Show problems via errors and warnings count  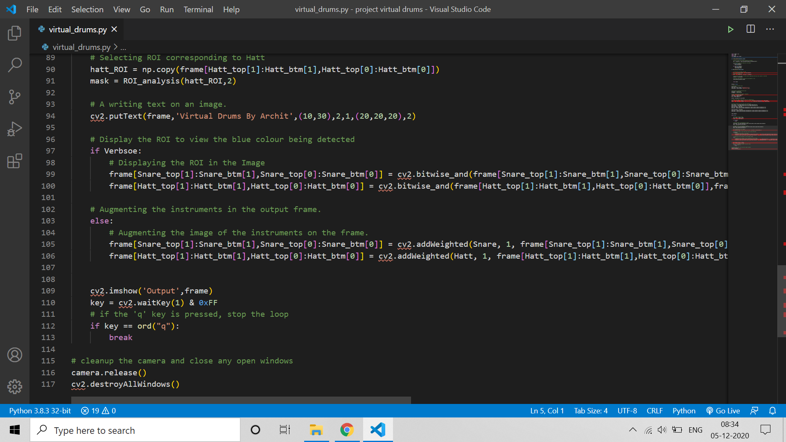(98, 410)
